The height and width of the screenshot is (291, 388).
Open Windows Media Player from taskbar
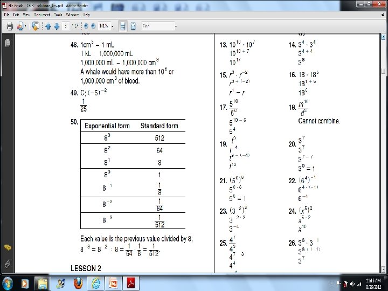[25, 283]
